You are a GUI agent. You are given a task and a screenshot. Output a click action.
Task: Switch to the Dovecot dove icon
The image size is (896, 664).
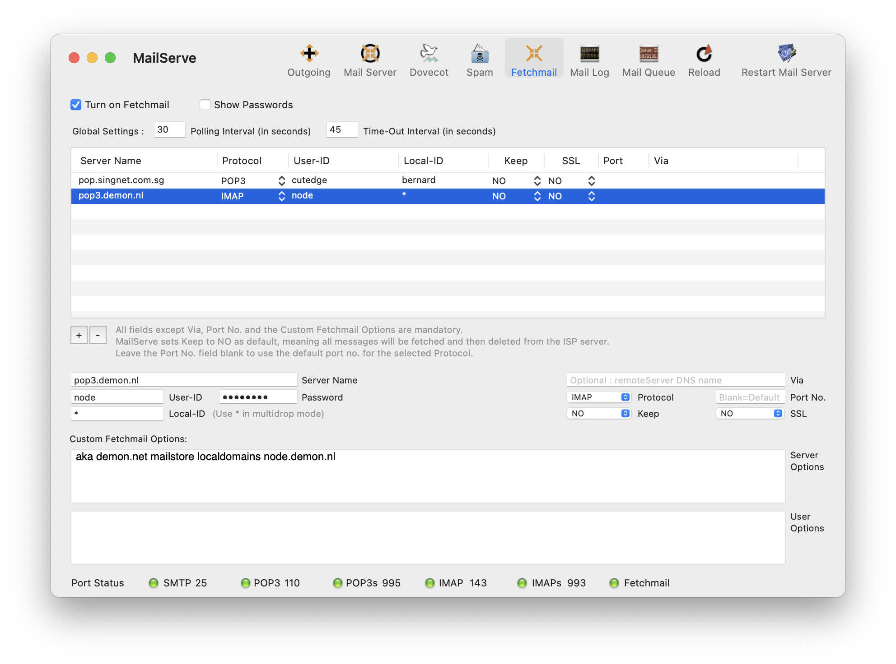pos(429,54)
